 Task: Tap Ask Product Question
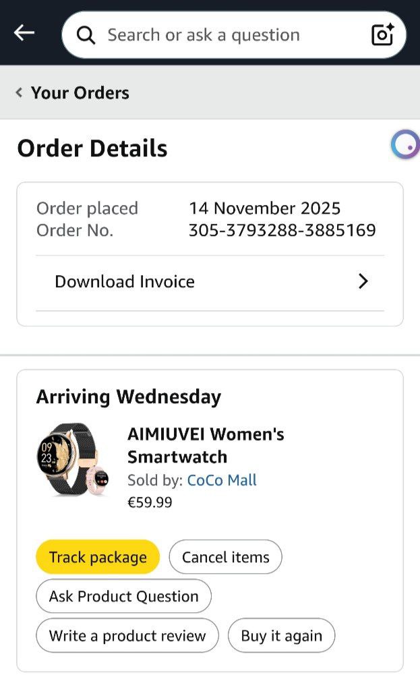coord(123,596)
